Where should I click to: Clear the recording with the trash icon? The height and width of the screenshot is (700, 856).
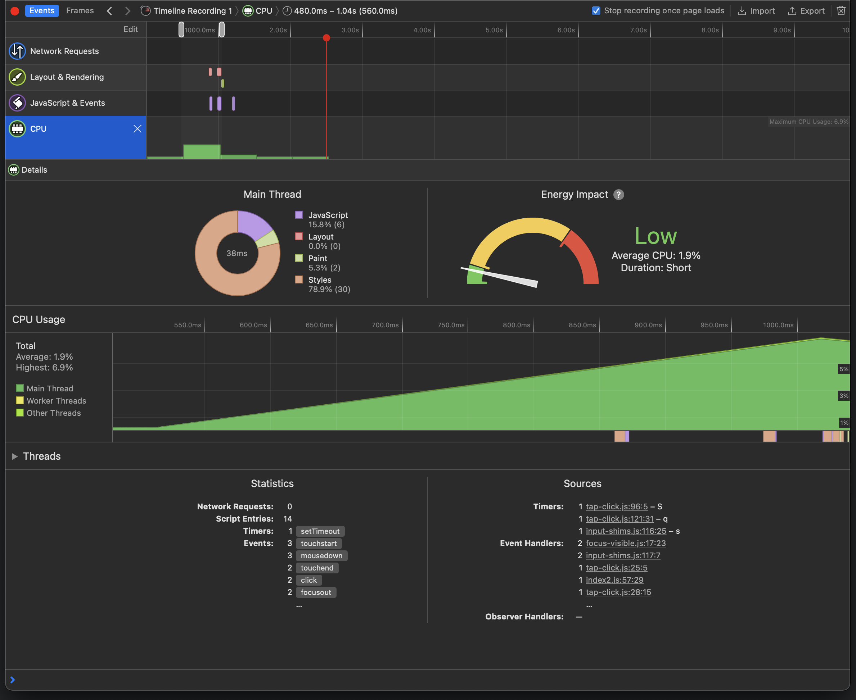click(841, 11)
